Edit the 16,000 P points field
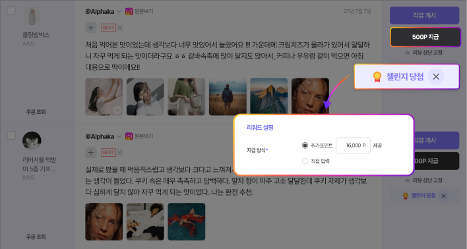The image size is (467, 249). [x=353, y=146]
